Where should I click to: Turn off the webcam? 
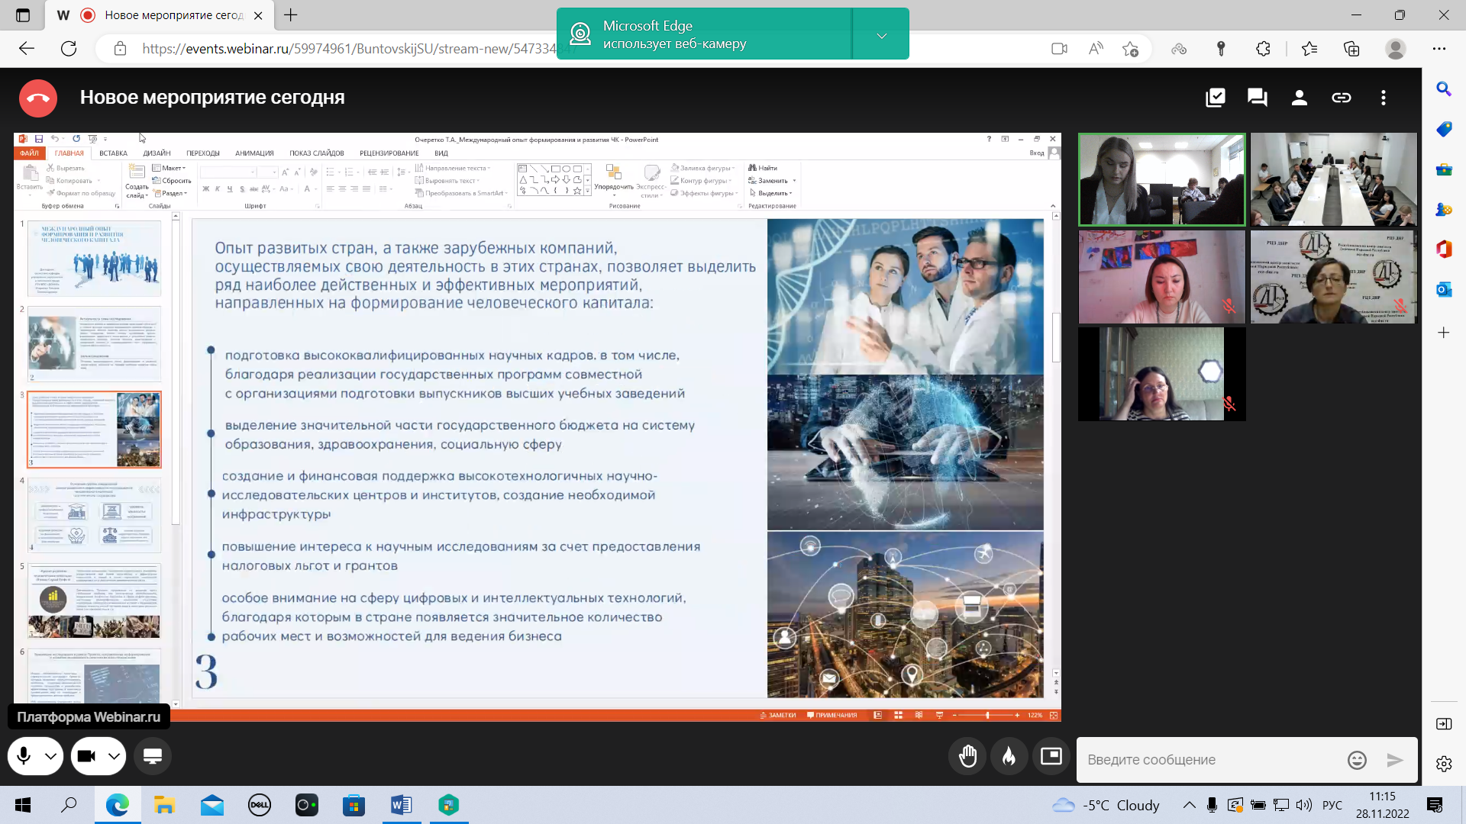click(x=86, y=756)
